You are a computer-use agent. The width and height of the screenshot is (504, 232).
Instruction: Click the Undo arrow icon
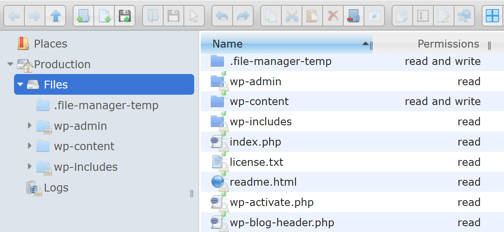222,16
